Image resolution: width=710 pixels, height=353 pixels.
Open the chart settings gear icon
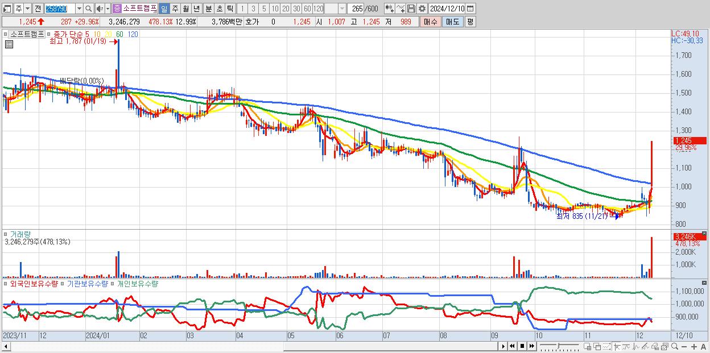pos(422,9)
